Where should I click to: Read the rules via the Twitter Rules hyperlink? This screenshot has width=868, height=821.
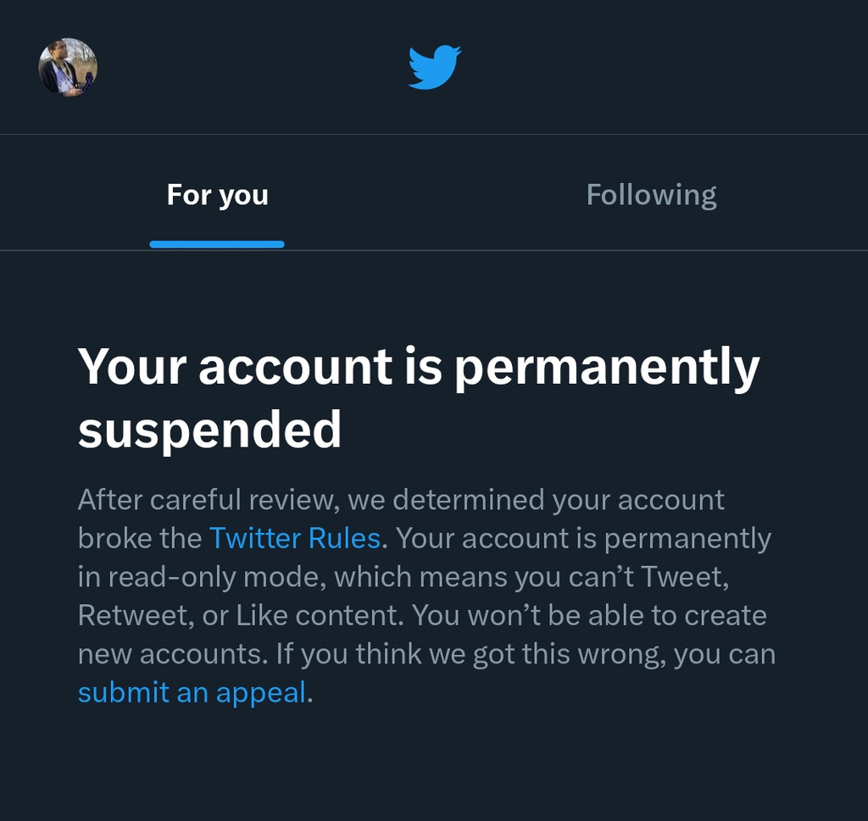[x=294, y=538]
